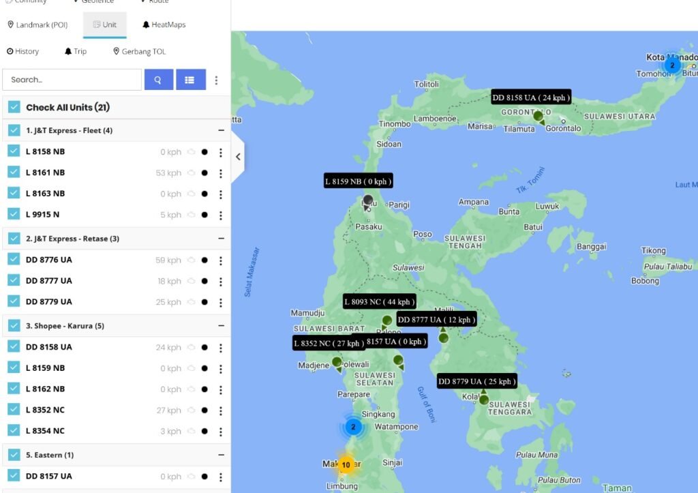Select unit name L 8354 NC in list
The image size is (698, 493).
tap(45, 431)
